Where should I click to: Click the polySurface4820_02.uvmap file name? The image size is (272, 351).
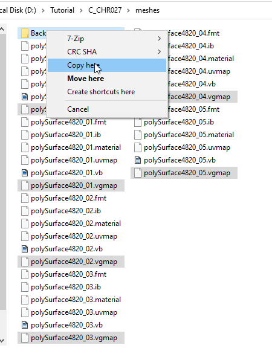(x=74, y=236)
